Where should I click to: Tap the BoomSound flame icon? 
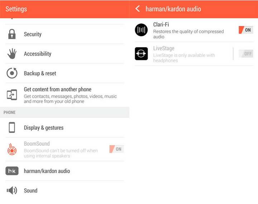[x=12, y=149]
